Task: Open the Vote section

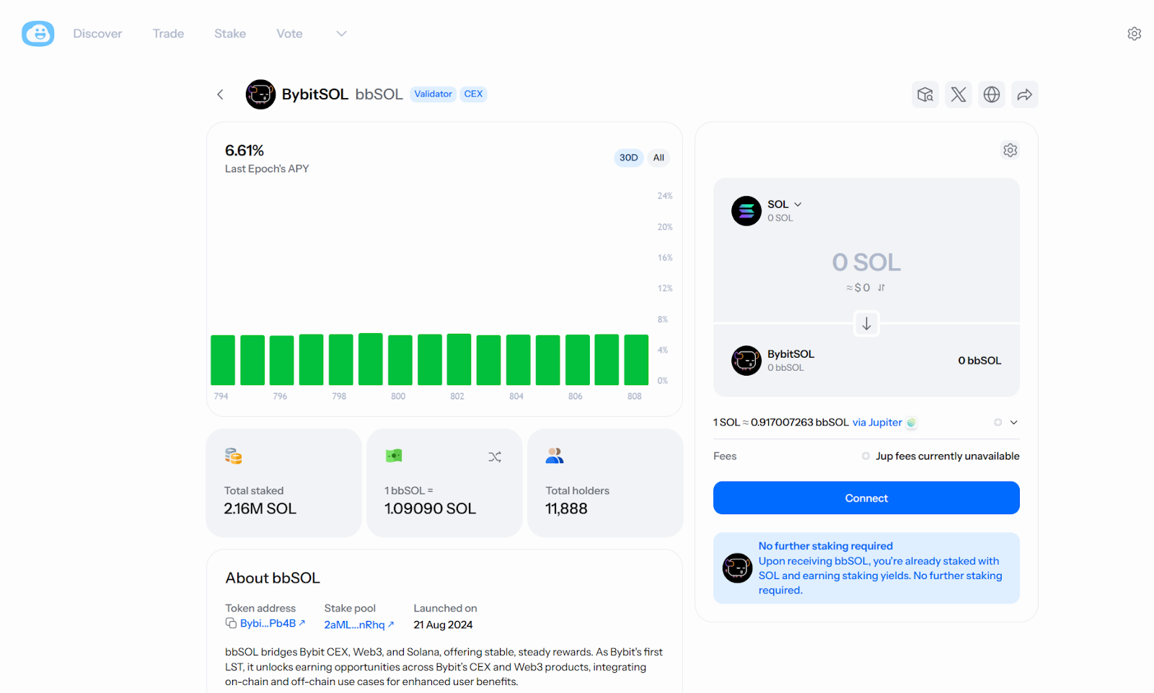Action: click(x=289, y=33)
